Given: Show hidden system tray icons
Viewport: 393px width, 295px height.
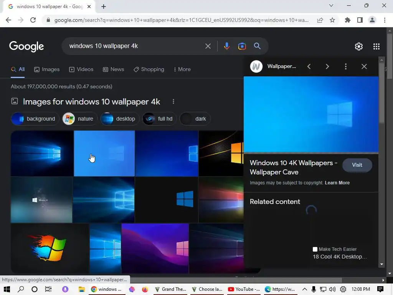Looking at the screenshot, I should pos(304,289).
